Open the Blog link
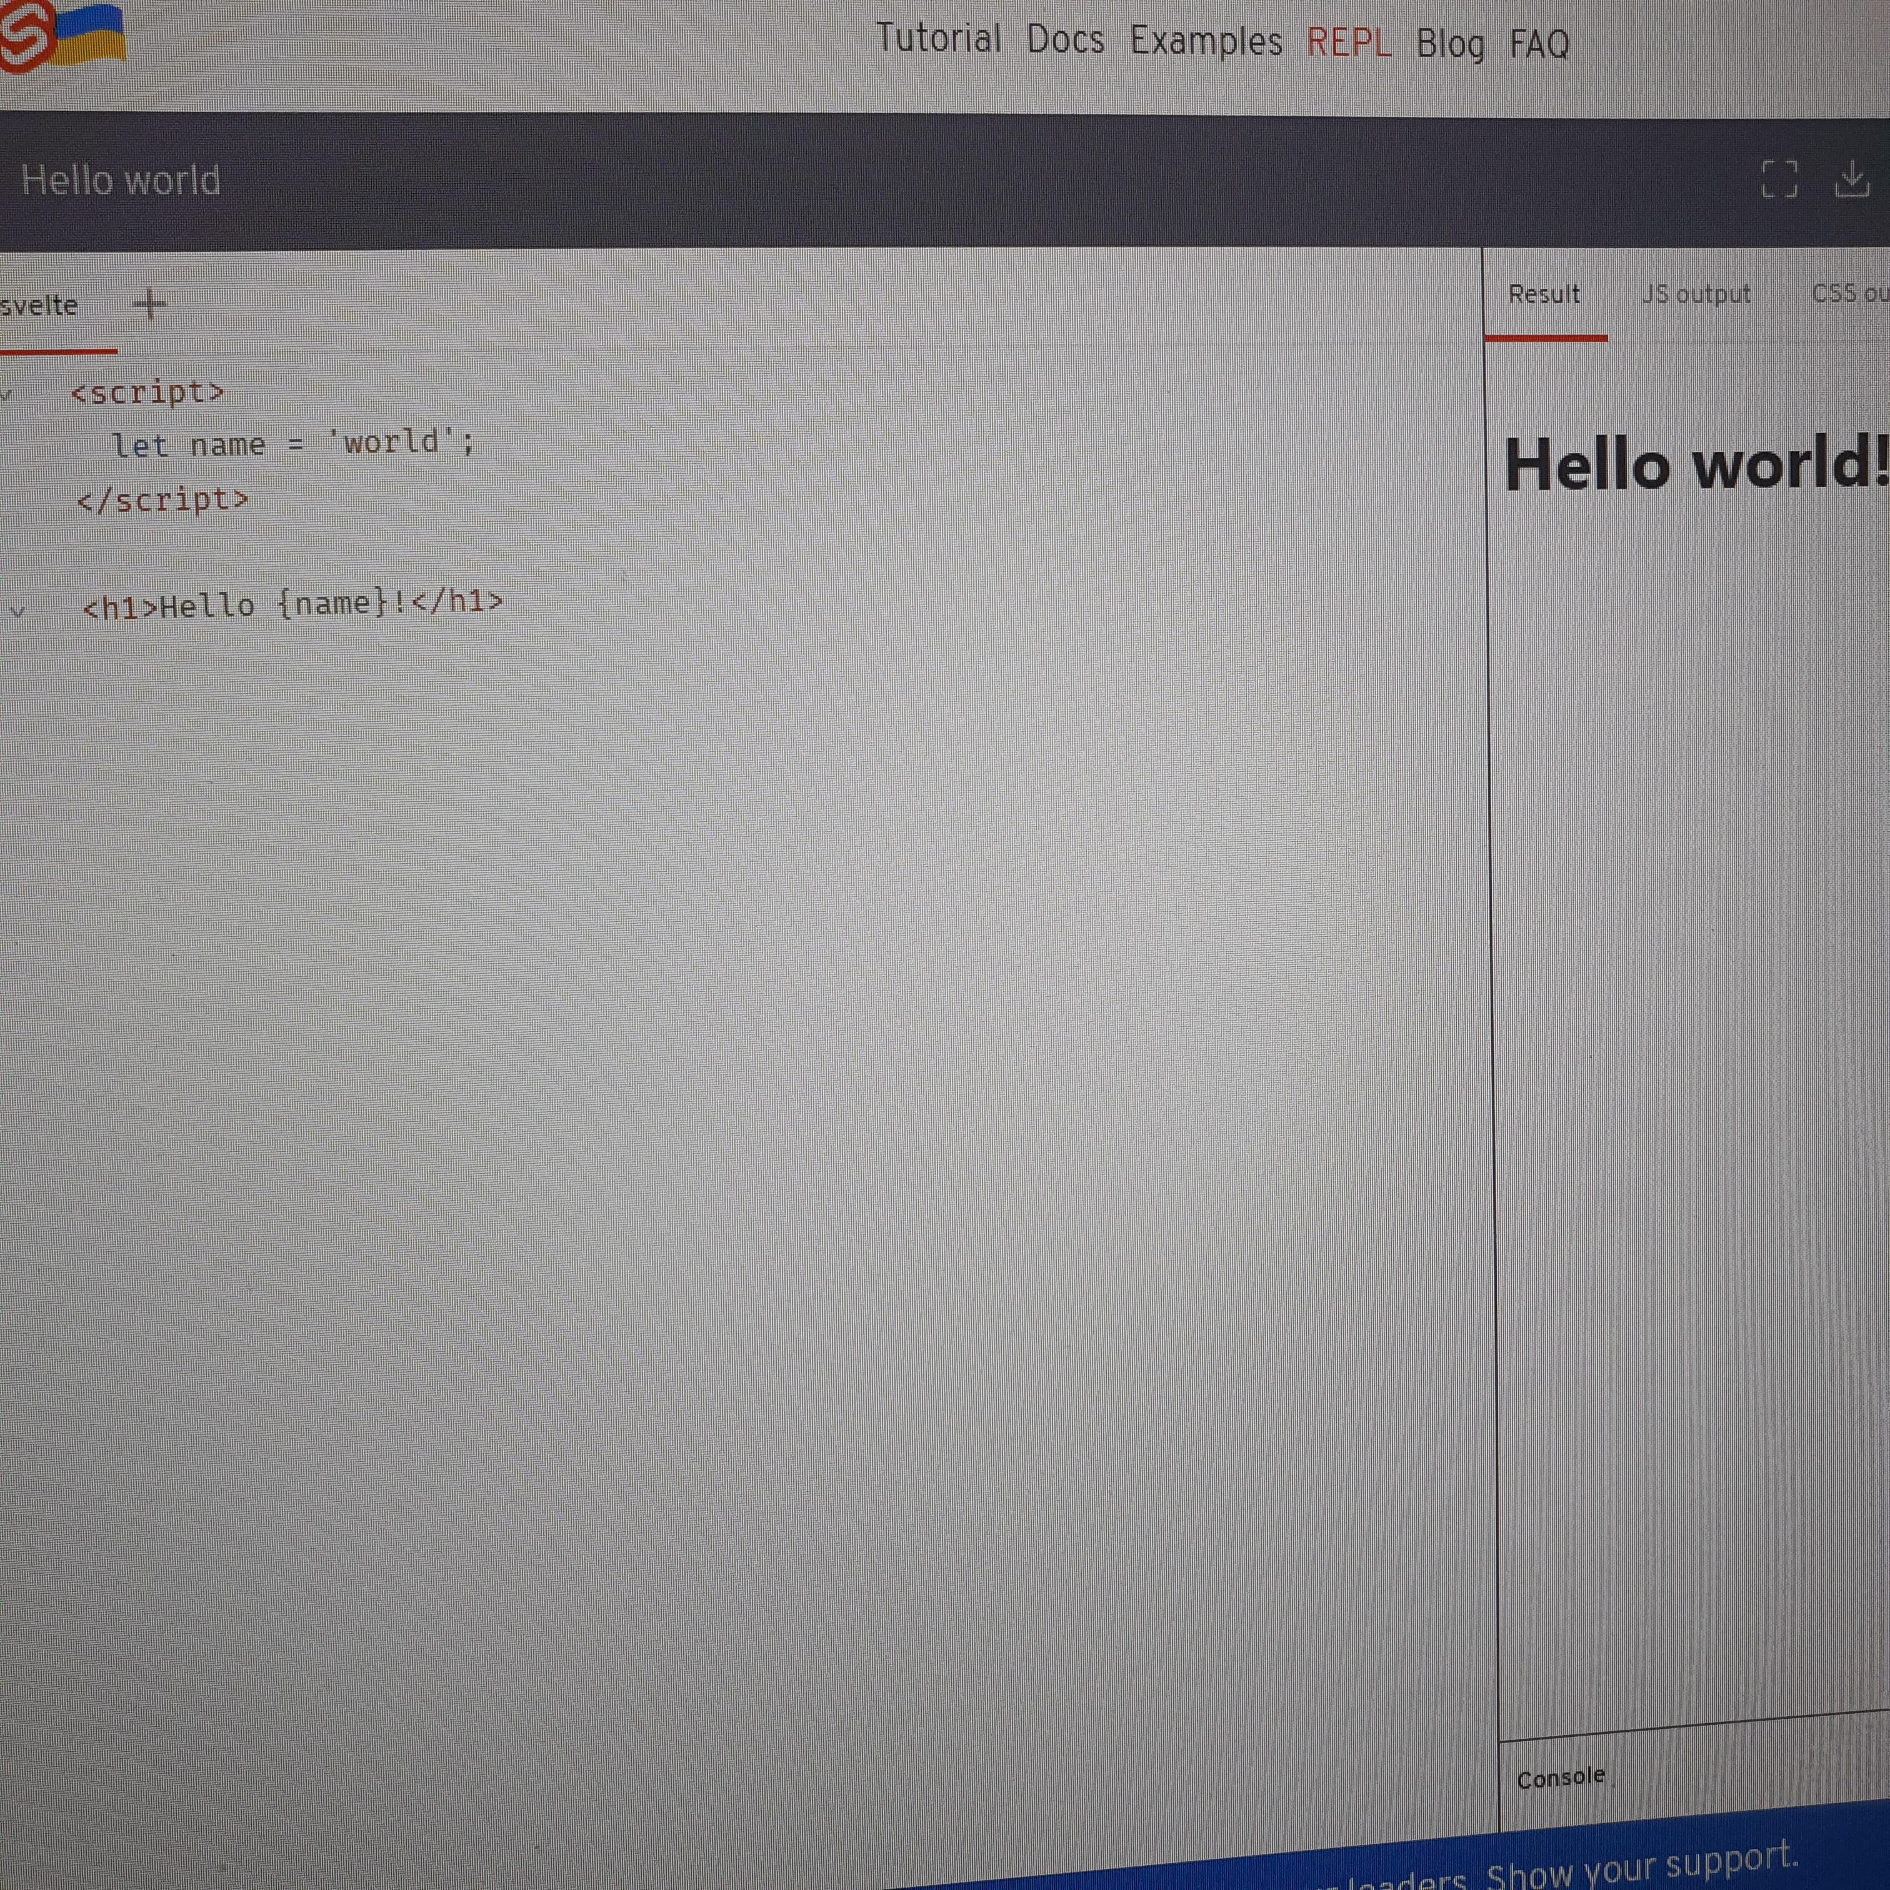The height and width of the screenshot is (1890, 1890). click(x=1450, y=44)
